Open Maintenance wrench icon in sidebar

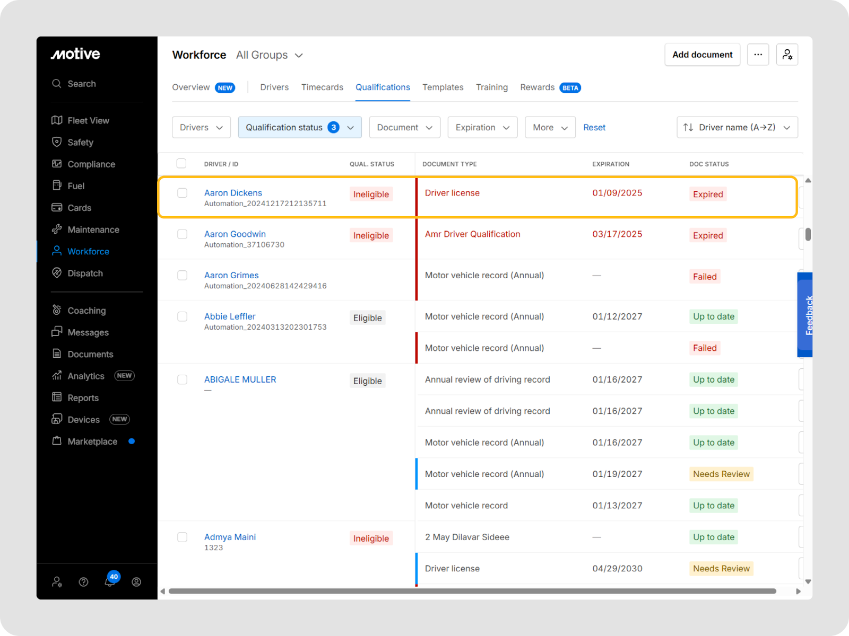click(x=57, y=229)
